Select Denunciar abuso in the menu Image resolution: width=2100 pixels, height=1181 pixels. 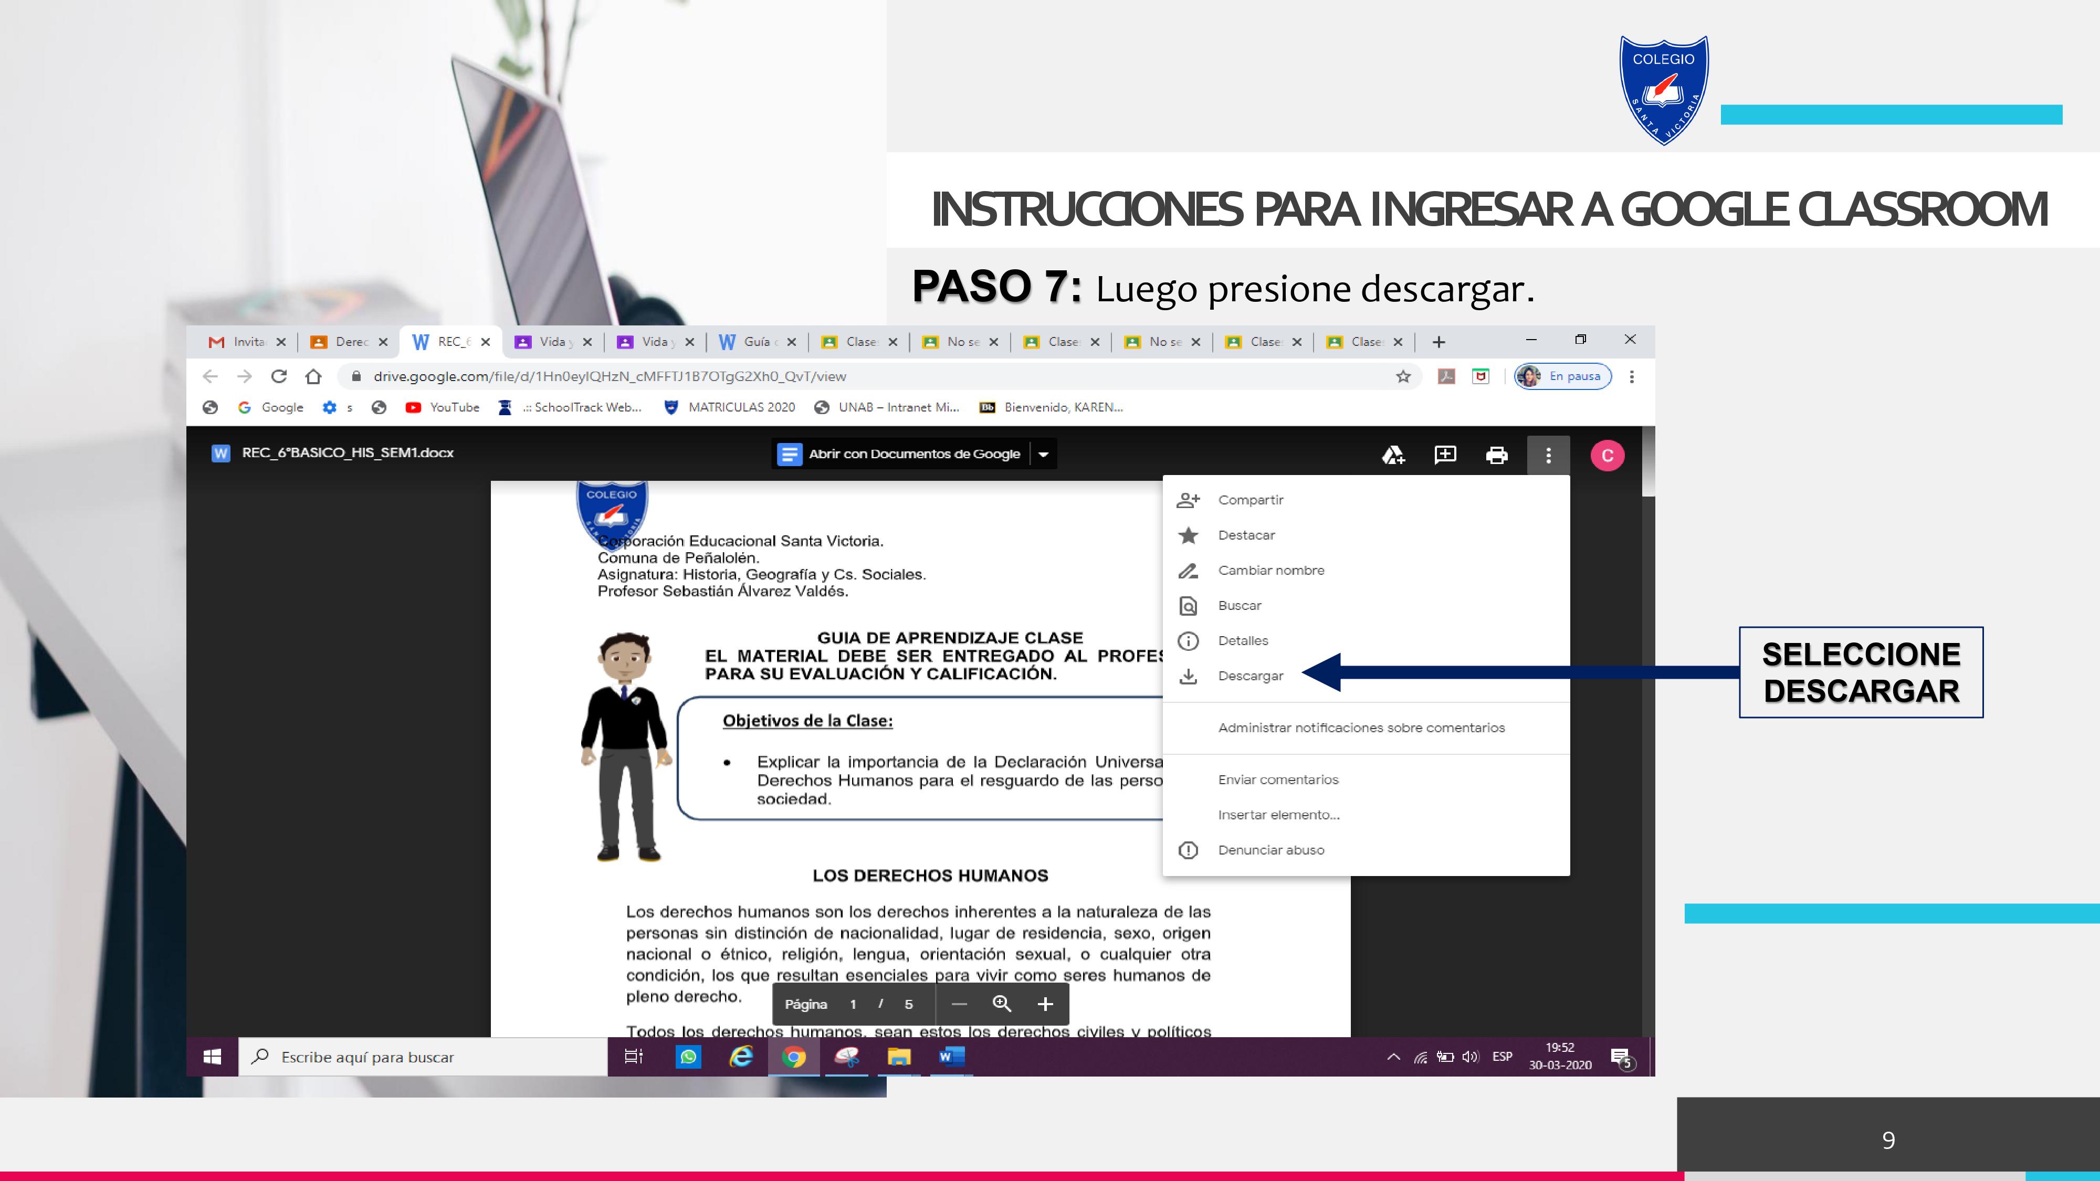click(1366, 849)
